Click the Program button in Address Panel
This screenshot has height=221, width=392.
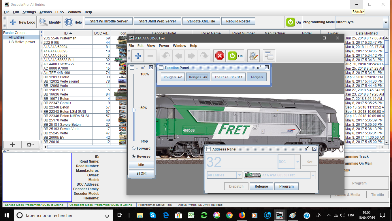[x=287, y=186]
